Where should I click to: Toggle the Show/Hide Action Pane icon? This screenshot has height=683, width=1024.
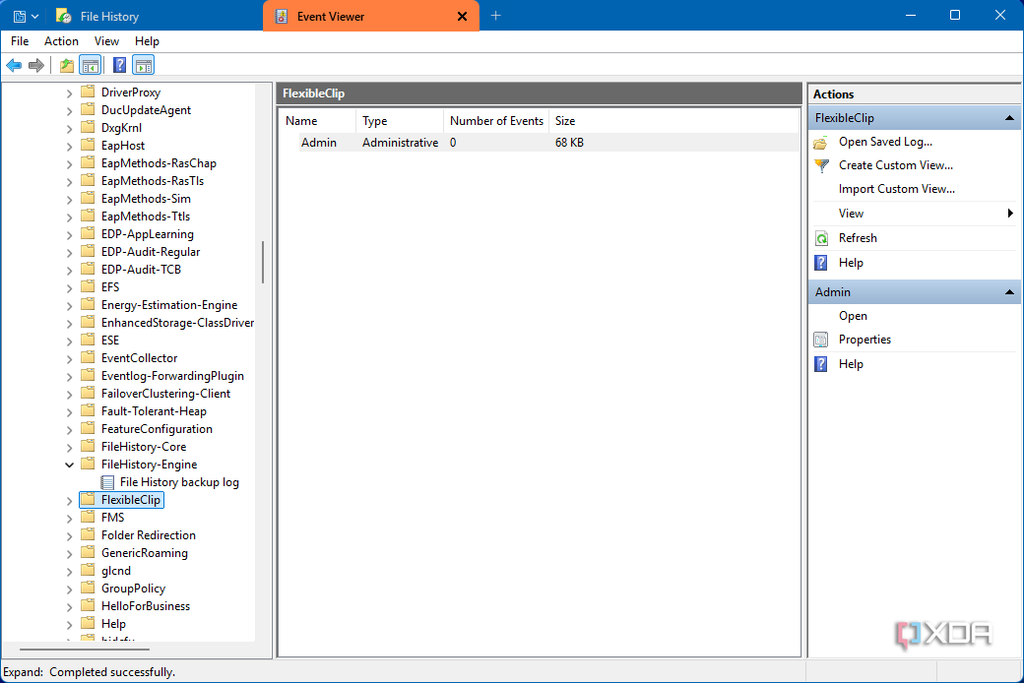tap(143, 65)
